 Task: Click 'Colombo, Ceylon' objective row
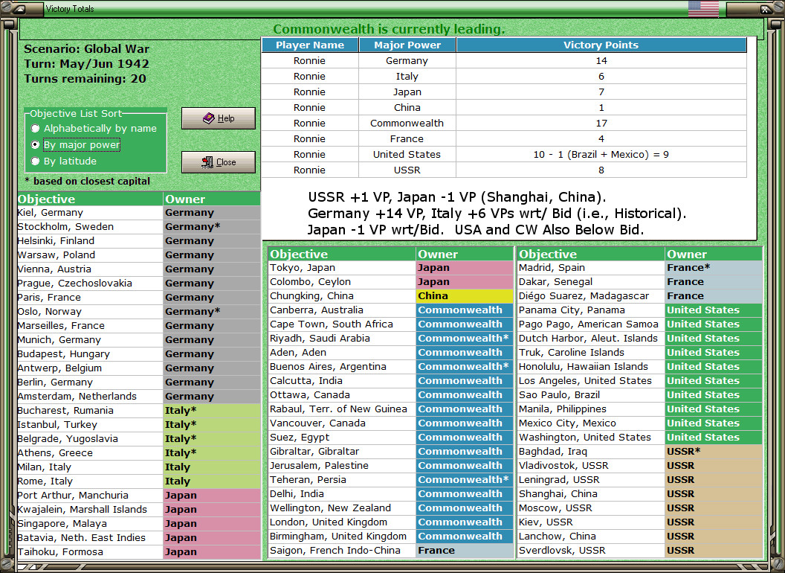click(x=390, y=282)
